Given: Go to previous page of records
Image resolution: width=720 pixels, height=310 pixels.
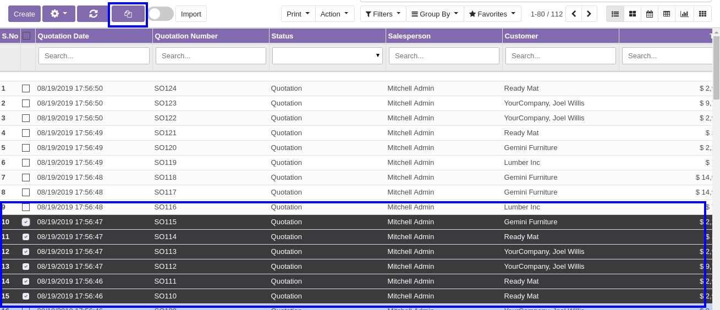Looking at the screenshot, I should tap(574, 14).
